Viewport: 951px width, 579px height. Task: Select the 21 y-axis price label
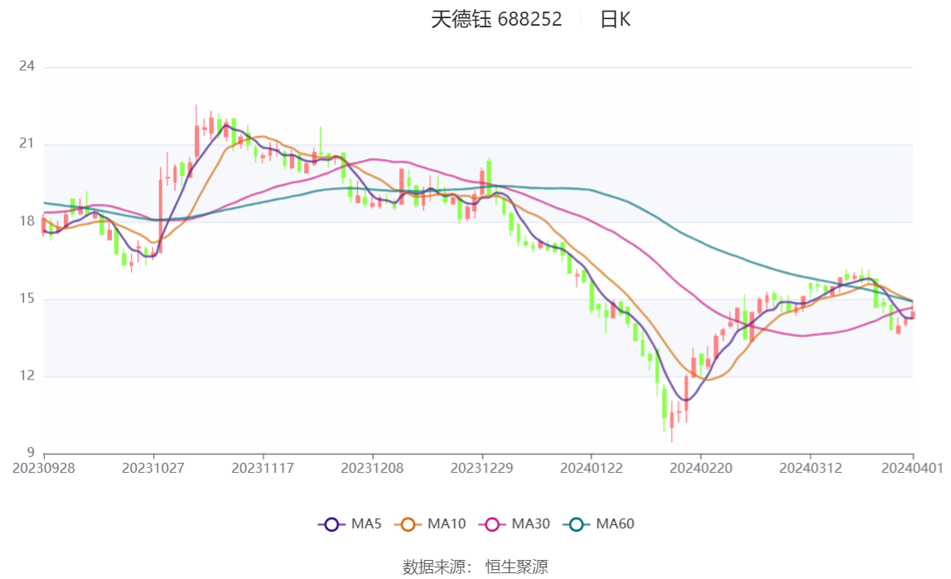pyautogui.click(x=27, y=144)
